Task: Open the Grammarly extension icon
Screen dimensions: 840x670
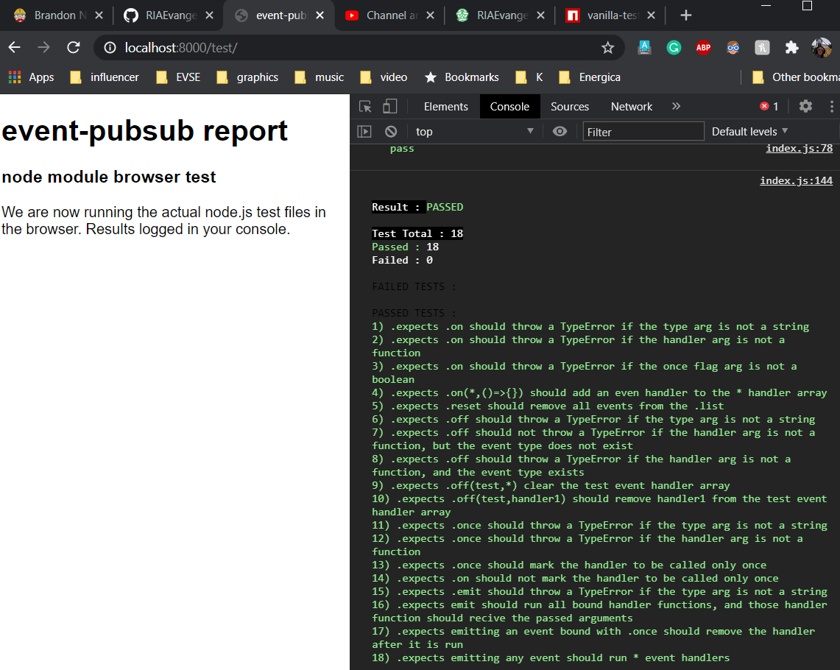Action: point(674,48)
